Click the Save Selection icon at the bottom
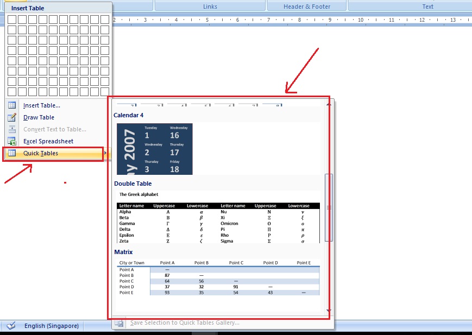Image resolution: width=472 pixels, height=335 pixels. pos(119,323)
